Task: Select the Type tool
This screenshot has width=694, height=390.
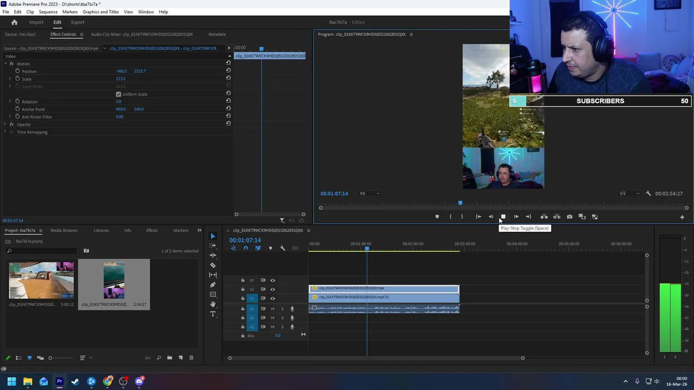Action: coord(213,314)
